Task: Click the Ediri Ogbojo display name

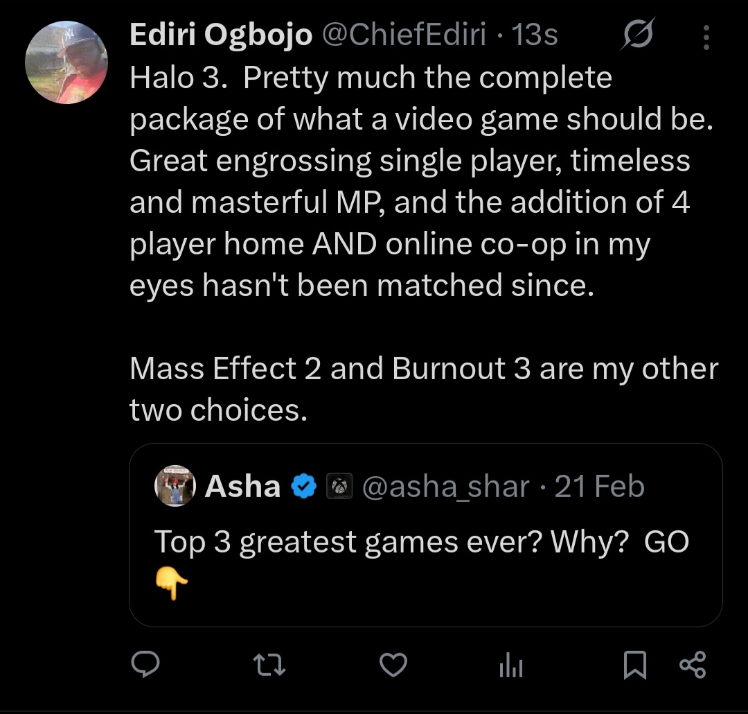Action: tap(221, 35)
